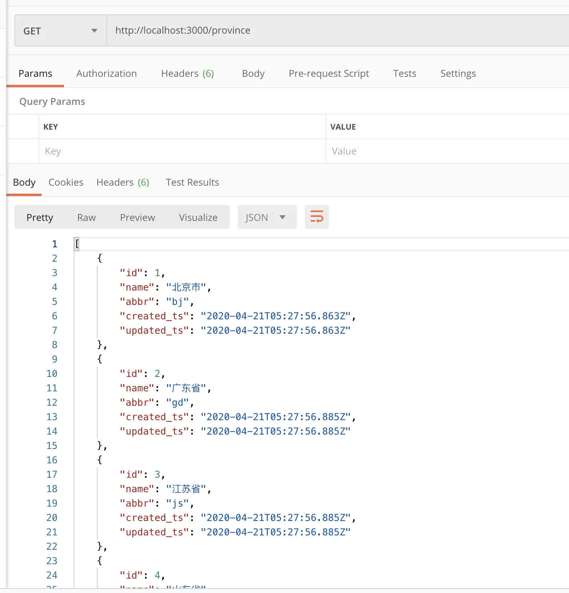Click the query param Value field
This screenshot has width=569, height=593.
(x=446, y=151)
